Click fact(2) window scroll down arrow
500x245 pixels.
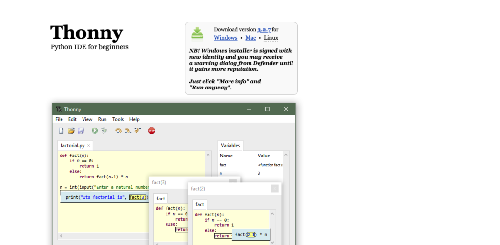click(x=272, y=242)
